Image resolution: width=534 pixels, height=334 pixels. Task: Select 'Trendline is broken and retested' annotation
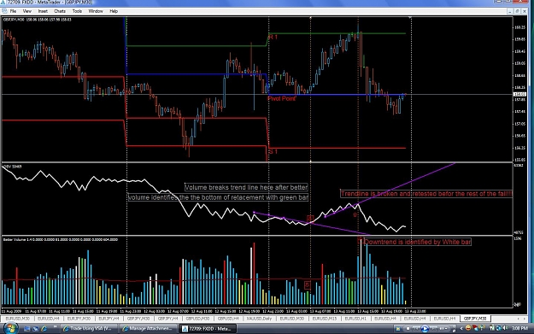pos(426,194)
